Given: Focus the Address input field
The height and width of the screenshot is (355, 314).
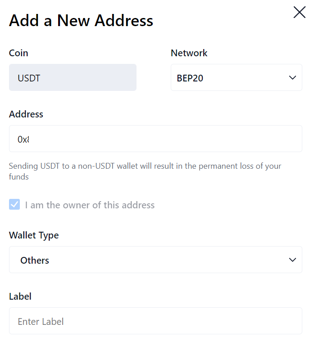Looking at the screenshot, I should point(155,139).
